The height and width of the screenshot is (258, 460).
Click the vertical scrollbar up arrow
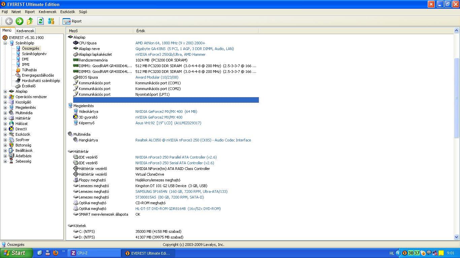pyautogui.click(x=457, y=31)
